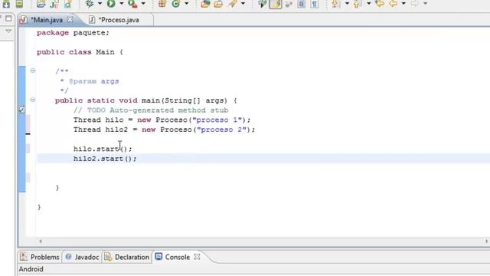Click the Java JUnit wizard icon
The image size is (490, 276).
54,4
